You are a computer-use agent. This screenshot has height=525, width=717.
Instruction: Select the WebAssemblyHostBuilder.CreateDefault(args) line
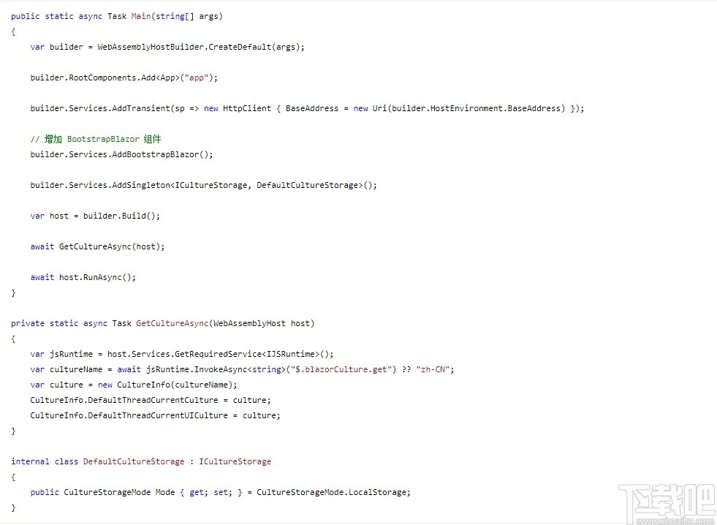point(167,47)
